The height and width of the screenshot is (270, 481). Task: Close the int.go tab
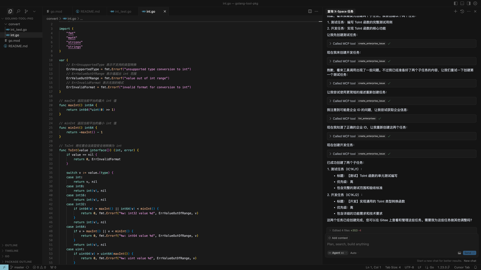(165, 11)
